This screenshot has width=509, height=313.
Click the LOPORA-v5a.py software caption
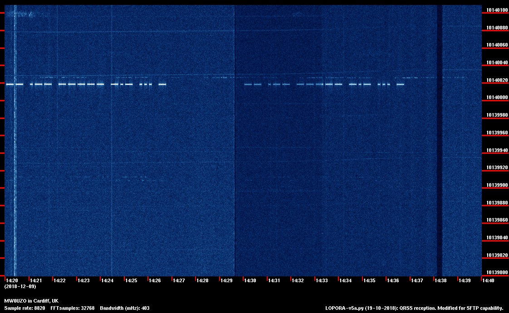[414, 308]
